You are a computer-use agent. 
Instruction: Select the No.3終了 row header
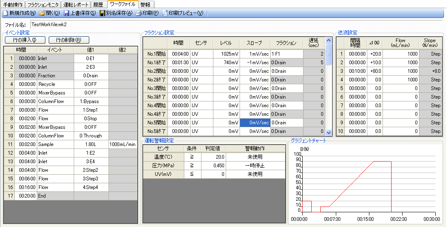(x=155, y=97)
